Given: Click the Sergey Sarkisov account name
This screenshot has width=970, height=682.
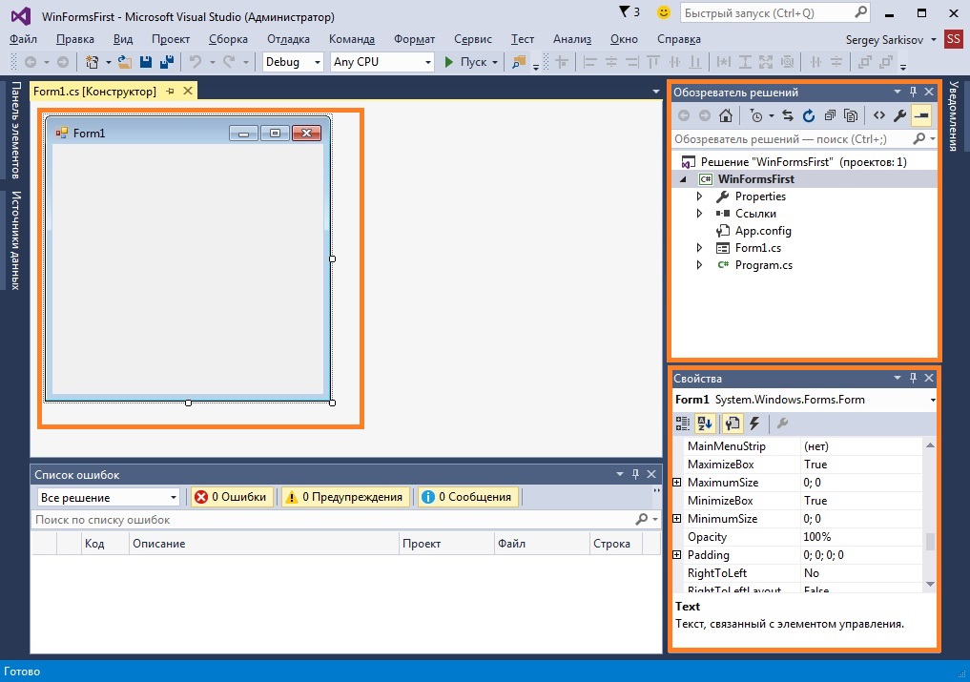Looking at the screenshot, I should (884, 40).
